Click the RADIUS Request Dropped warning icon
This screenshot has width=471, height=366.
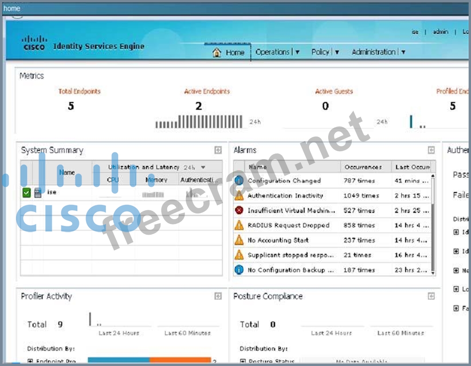(239, 225)
